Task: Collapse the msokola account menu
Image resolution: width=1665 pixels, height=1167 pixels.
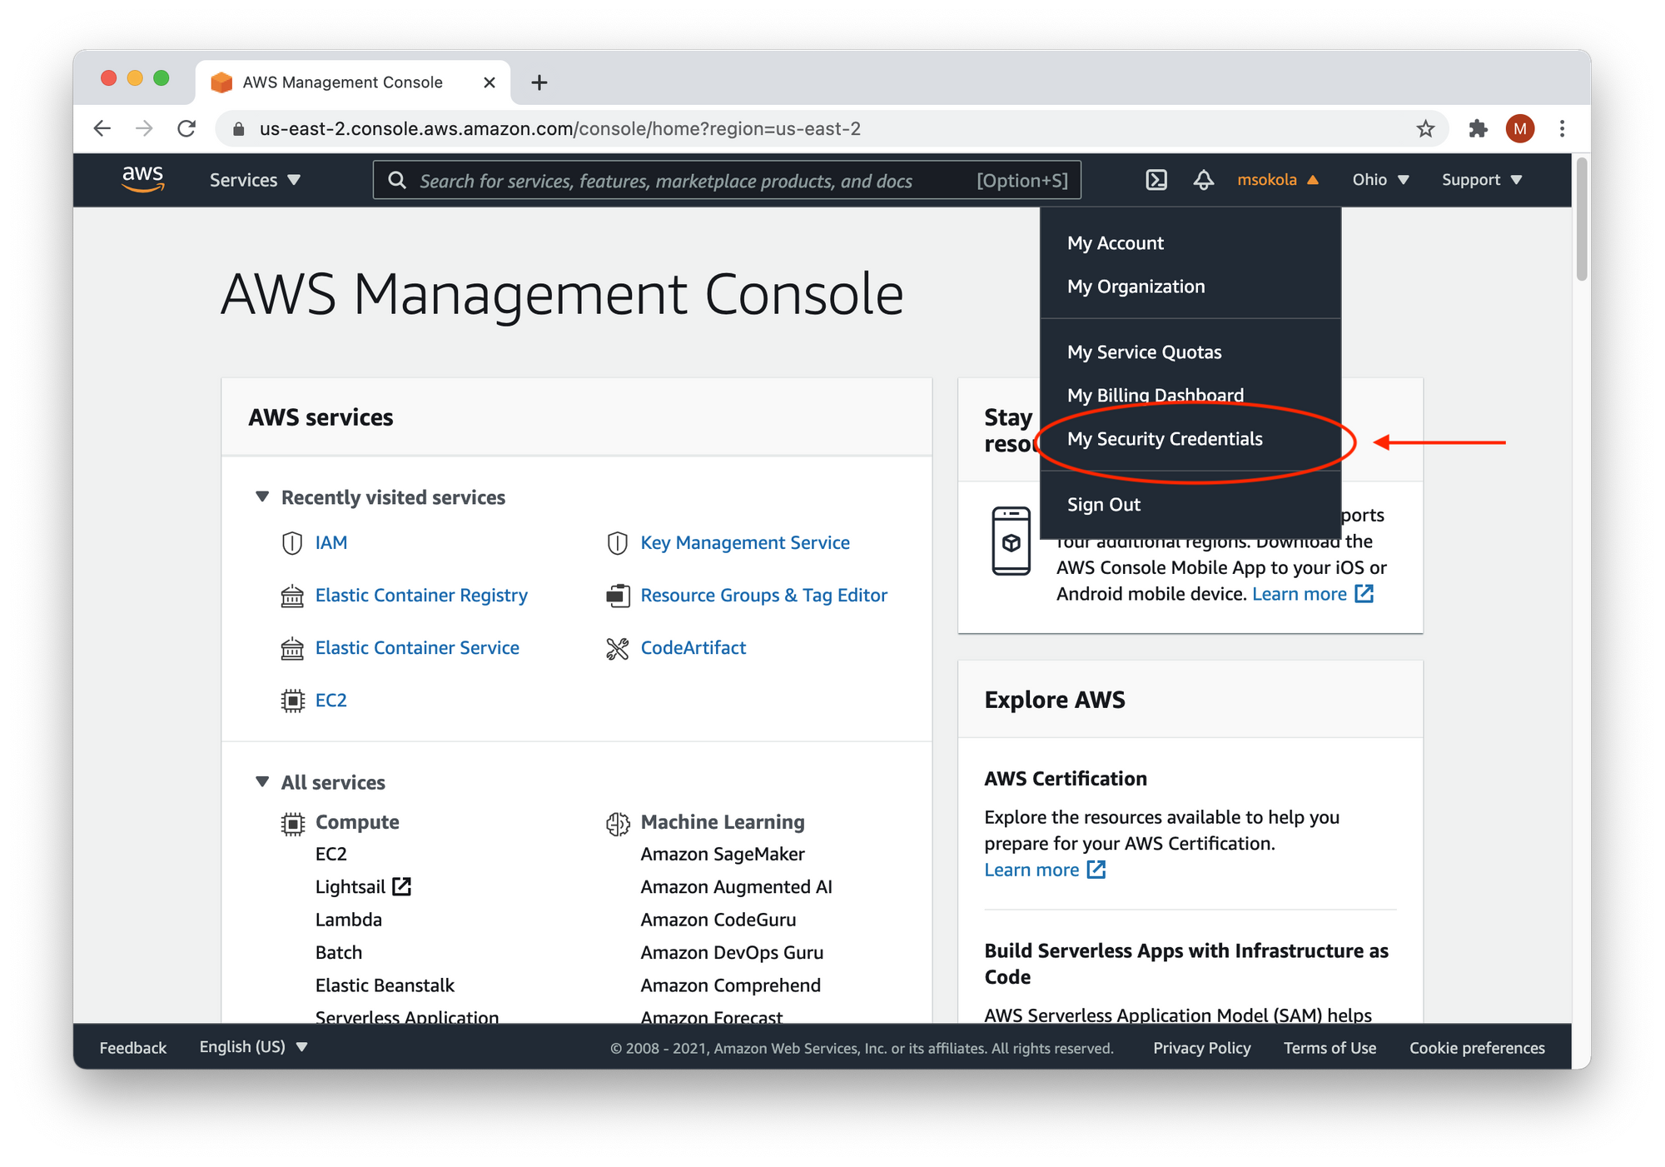Action: tap(1277, 180)
